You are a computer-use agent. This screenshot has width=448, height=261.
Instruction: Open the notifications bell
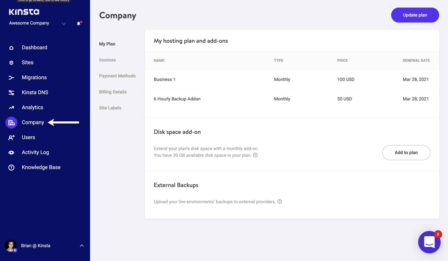79,23
